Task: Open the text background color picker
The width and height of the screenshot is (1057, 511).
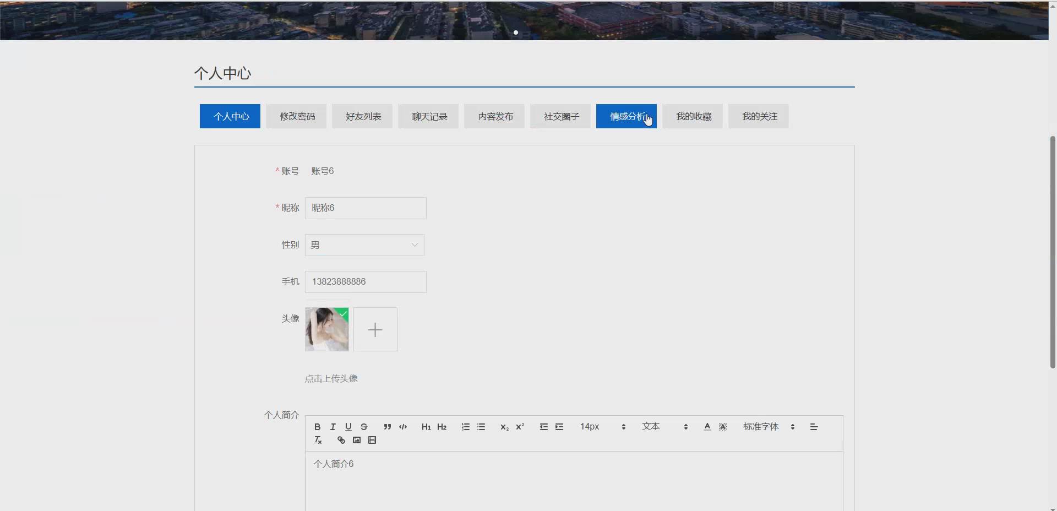Action: [x=723, y=427]
